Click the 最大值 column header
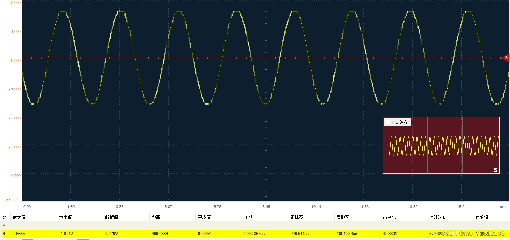Viewport: 510px width, 240px height. (19, 217)
